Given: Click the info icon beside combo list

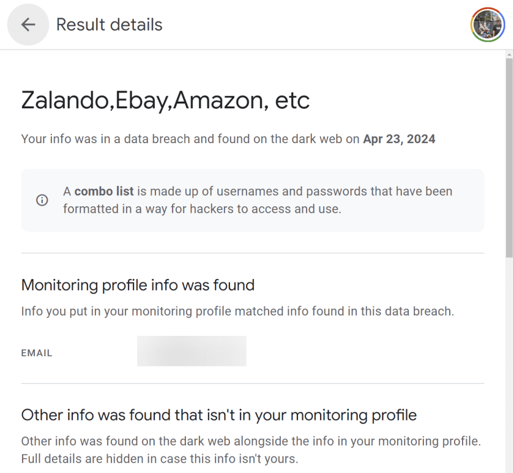Looking at the screenshot, I should click(x=42, y=200).
